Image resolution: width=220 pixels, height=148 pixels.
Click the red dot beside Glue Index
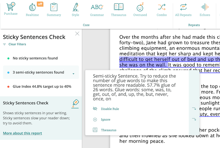[x=8, y=87]
